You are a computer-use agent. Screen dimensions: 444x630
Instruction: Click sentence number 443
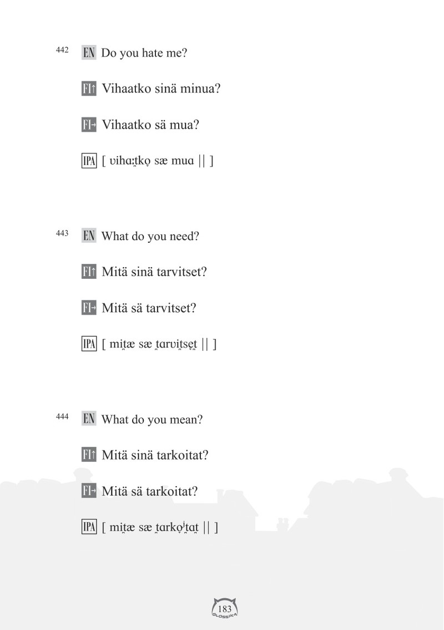click(x=62, y=233)
